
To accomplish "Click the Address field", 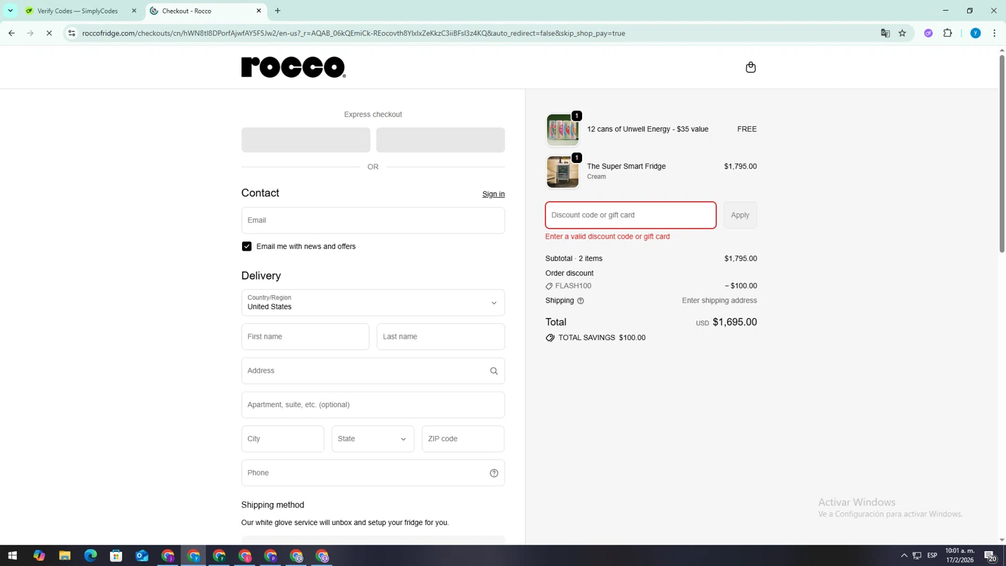I will 373,371.
